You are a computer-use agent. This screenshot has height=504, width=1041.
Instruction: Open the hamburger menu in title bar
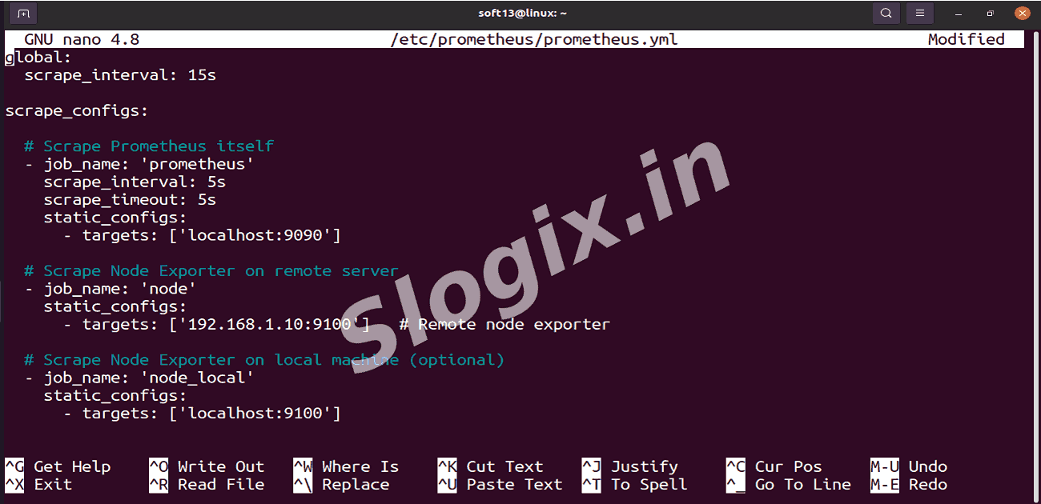(x=920, y=13)
